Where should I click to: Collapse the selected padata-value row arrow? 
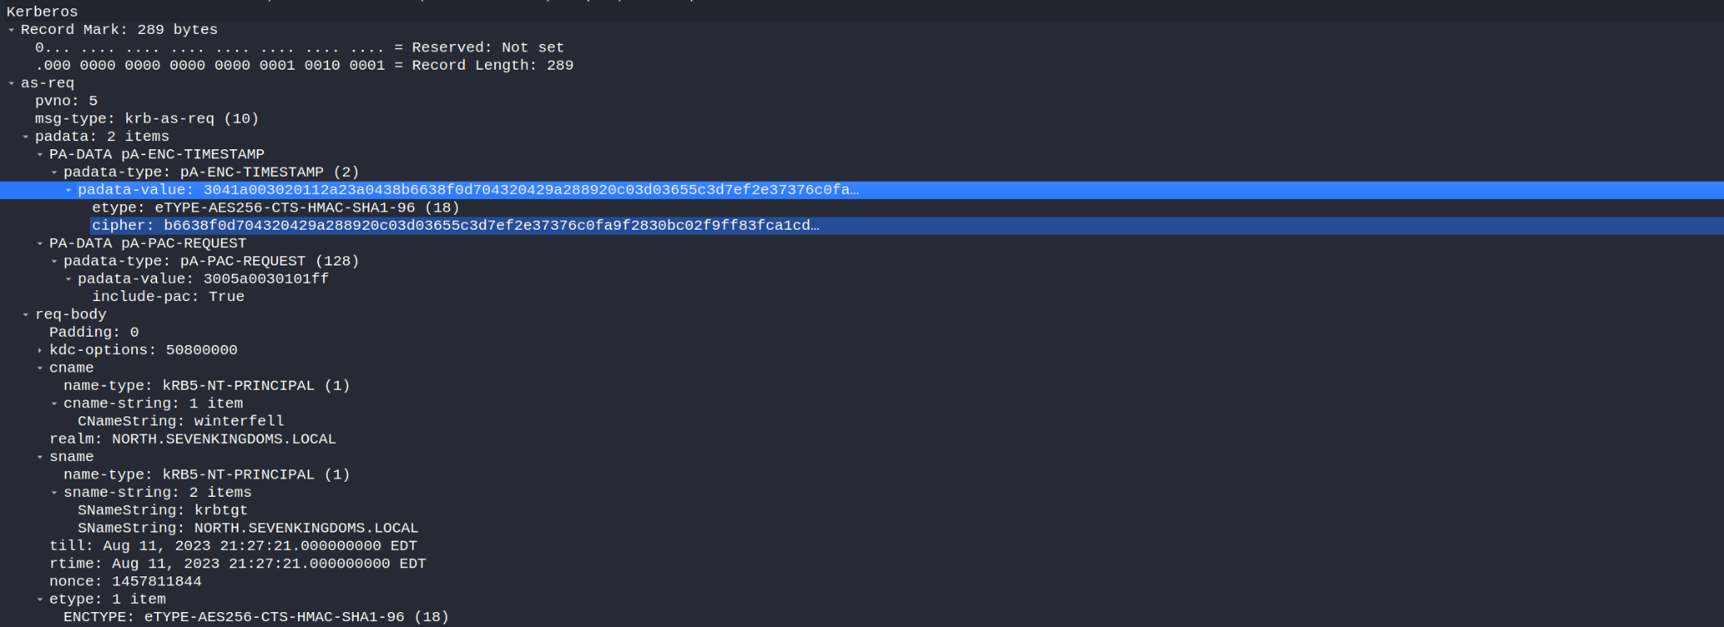pyautogui.click(x=69, y=190)
